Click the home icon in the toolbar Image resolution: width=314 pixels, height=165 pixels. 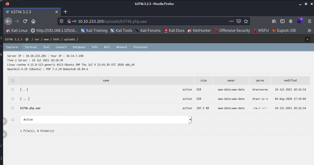pos(33,21)
